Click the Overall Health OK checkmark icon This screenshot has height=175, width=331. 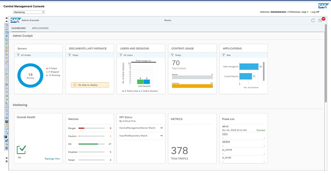click(21, 150)
